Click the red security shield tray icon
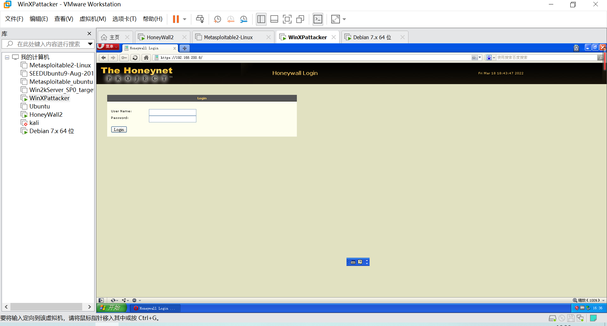The image size is (607, 326). 577,308
